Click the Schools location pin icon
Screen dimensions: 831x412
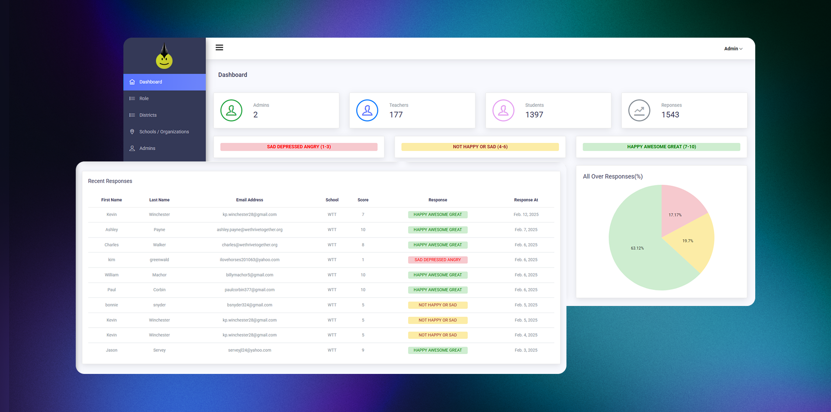click(132, 132)
